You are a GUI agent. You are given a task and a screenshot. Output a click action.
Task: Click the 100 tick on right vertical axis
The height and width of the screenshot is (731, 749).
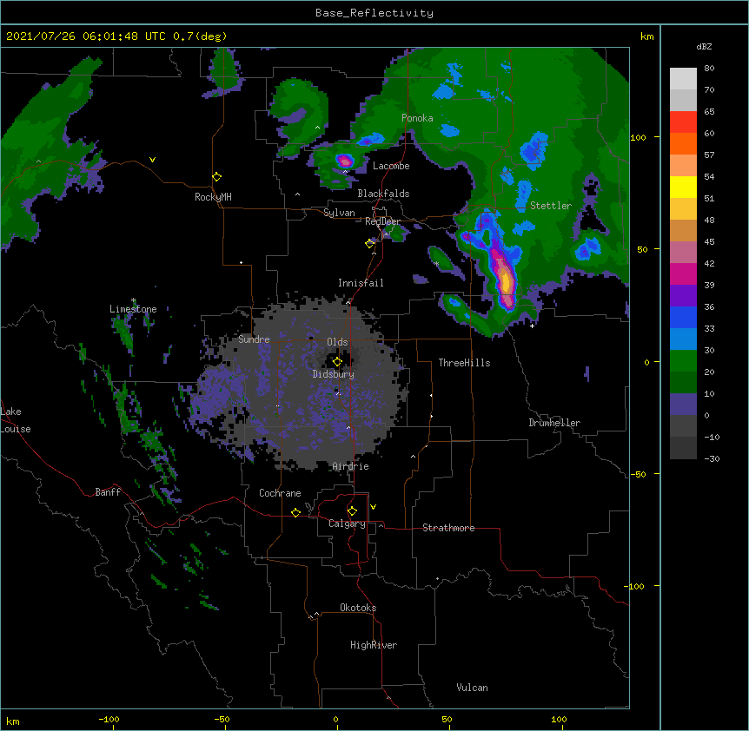click(638, 137)
